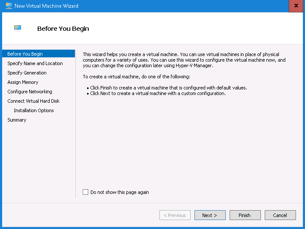Viewport: 305px width, 229px height.
Task: Click the disabled '< Previous' button
Action: (x=175, y=215)
